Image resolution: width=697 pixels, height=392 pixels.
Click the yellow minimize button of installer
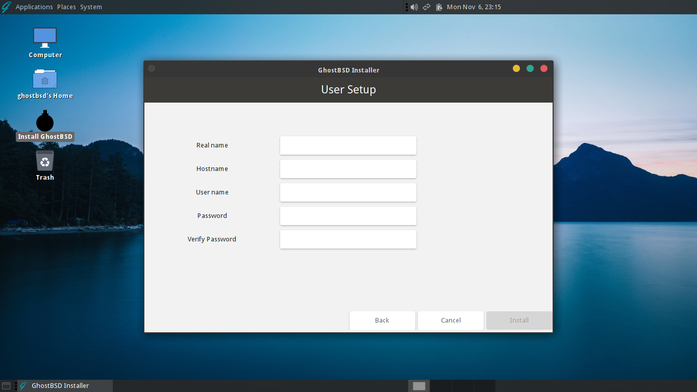pyautogui.click(x=516, y=68)
